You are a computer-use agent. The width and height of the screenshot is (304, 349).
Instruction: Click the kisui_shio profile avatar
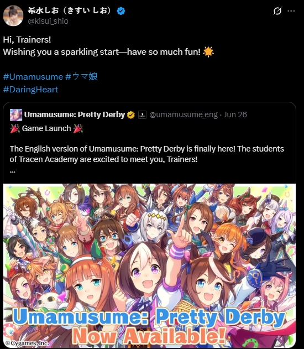pos(13,16)
